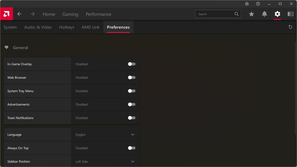
Task: Go back with the left arrow
Action: point(19,14)
